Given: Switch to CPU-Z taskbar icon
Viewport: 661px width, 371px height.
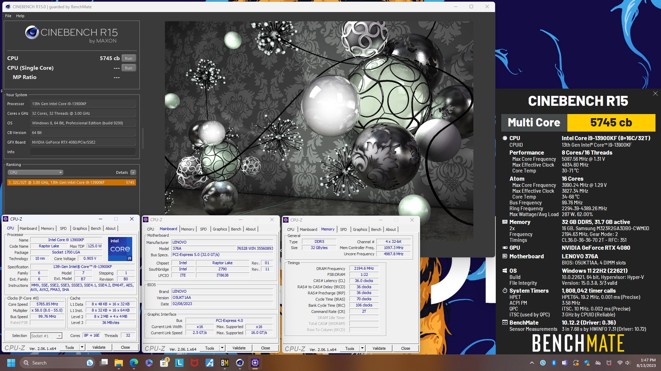Looking at the screenshot, I should coord(255,363).
